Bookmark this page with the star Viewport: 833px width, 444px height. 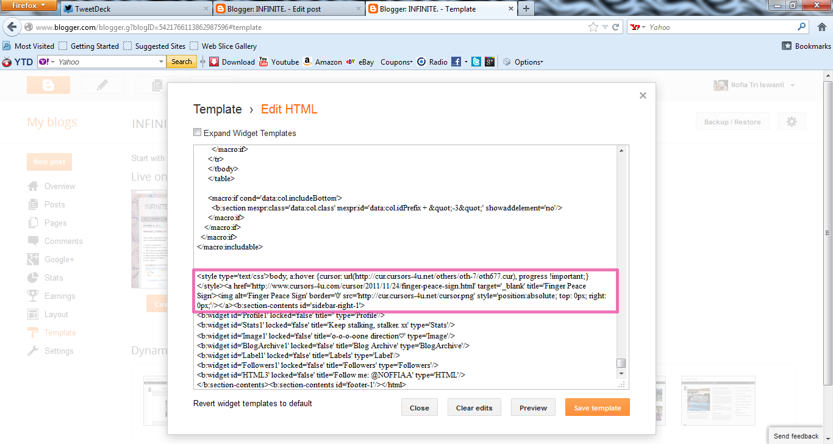[592, 27]
